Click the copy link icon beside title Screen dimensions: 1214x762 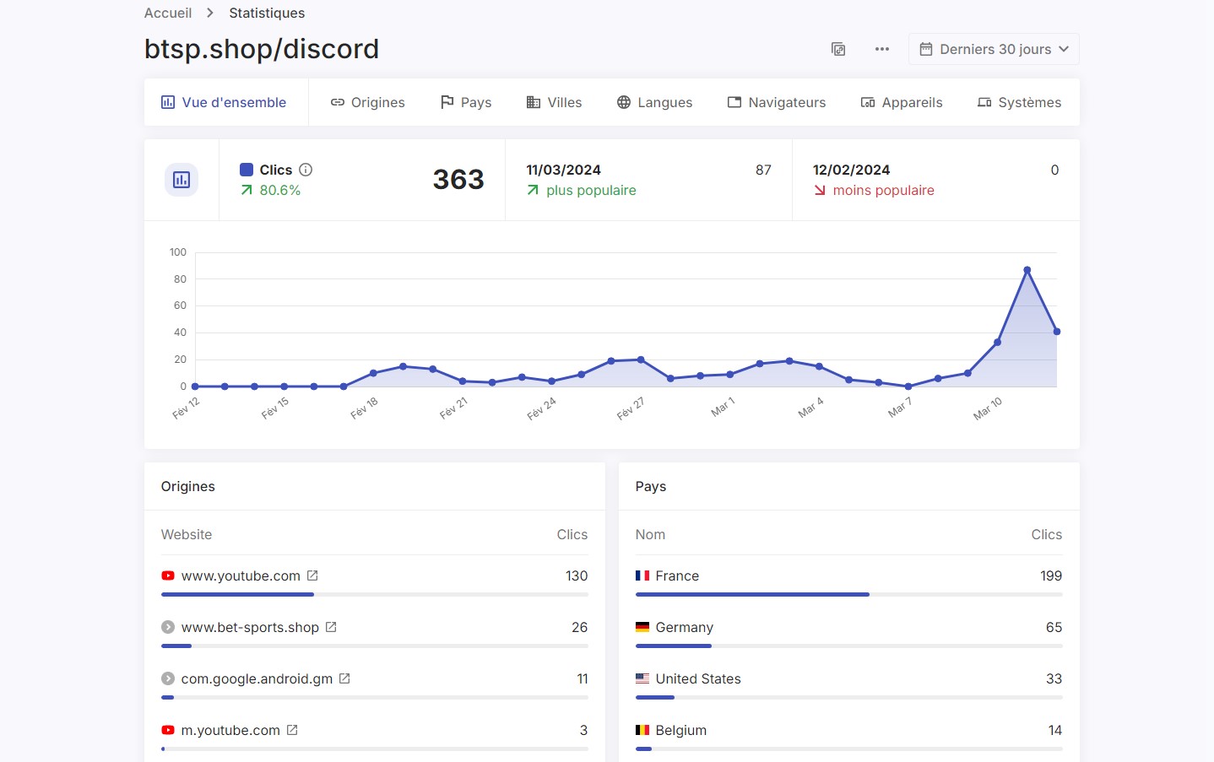pos(838,49)
